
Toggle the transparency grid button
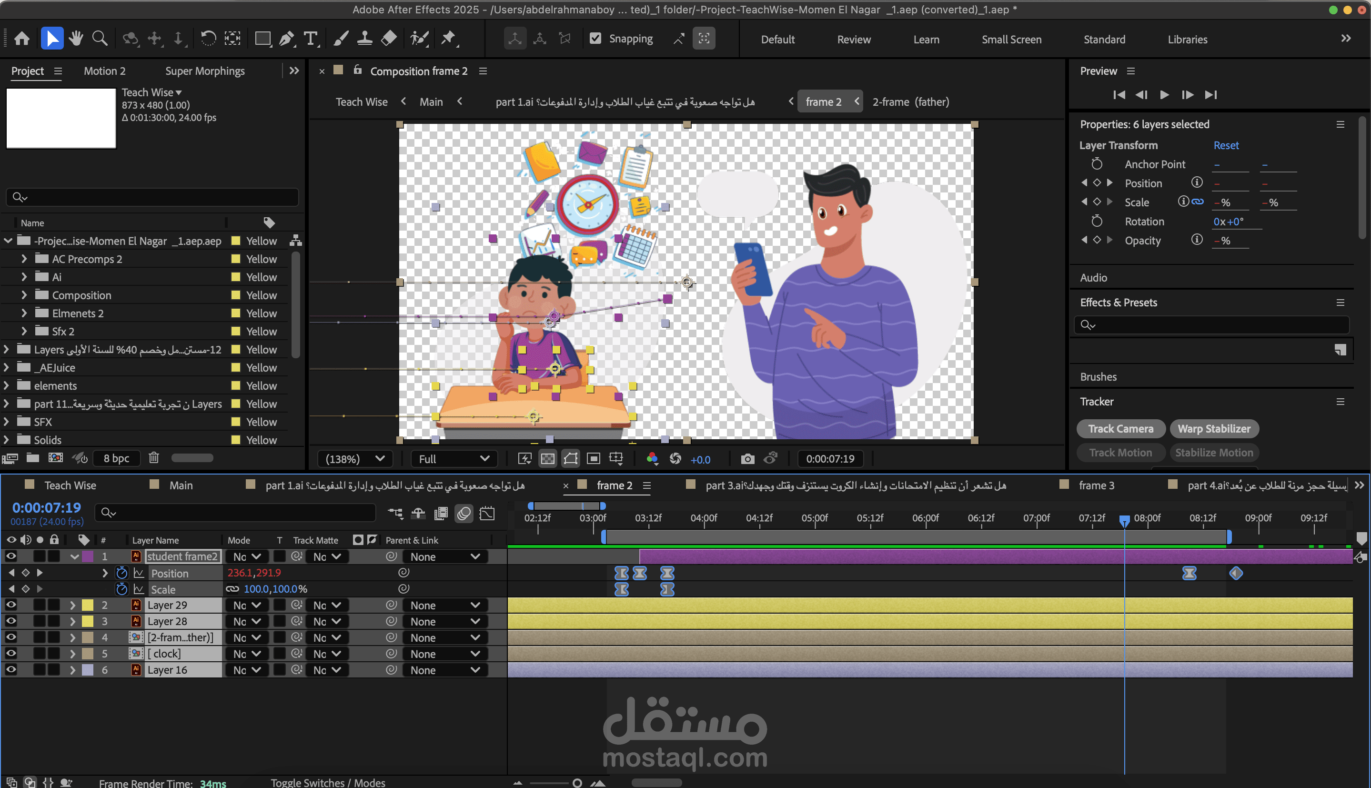[547, 459]
